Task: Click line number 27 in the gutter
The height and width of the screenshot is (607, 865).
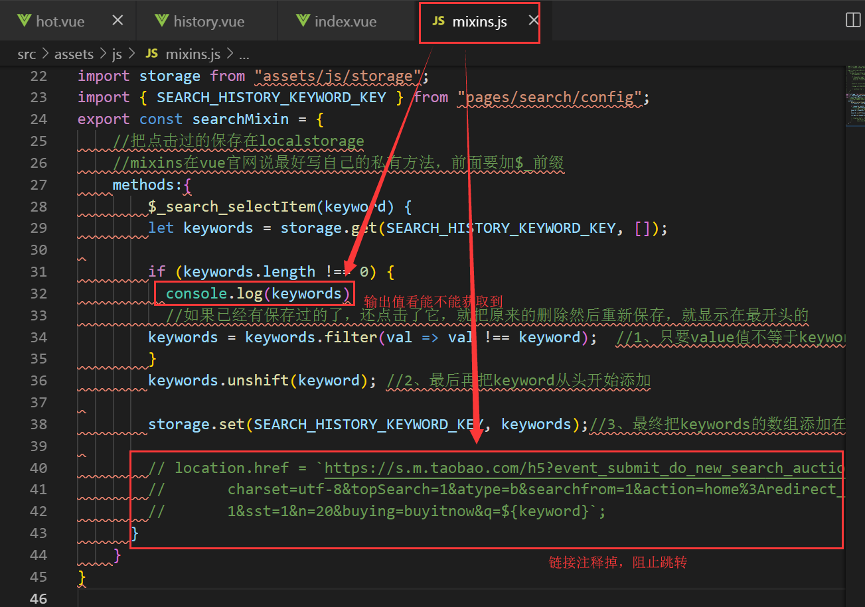Action: 39,184
